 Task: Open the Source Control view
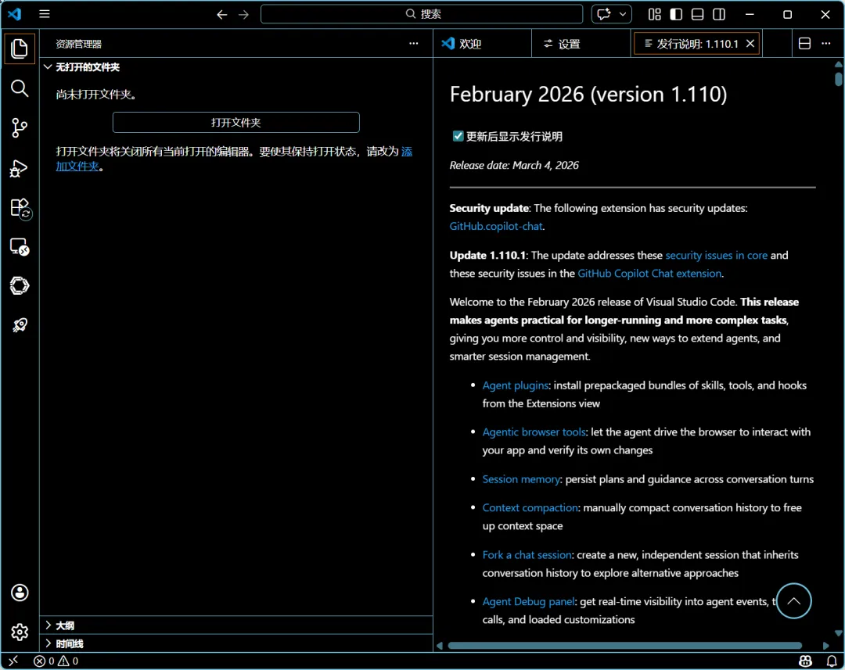click(20, 128)
